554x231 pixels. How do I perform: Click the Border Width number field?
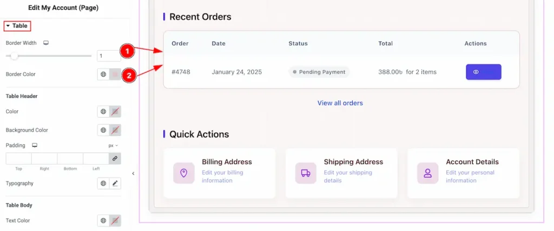pos(109,56)
